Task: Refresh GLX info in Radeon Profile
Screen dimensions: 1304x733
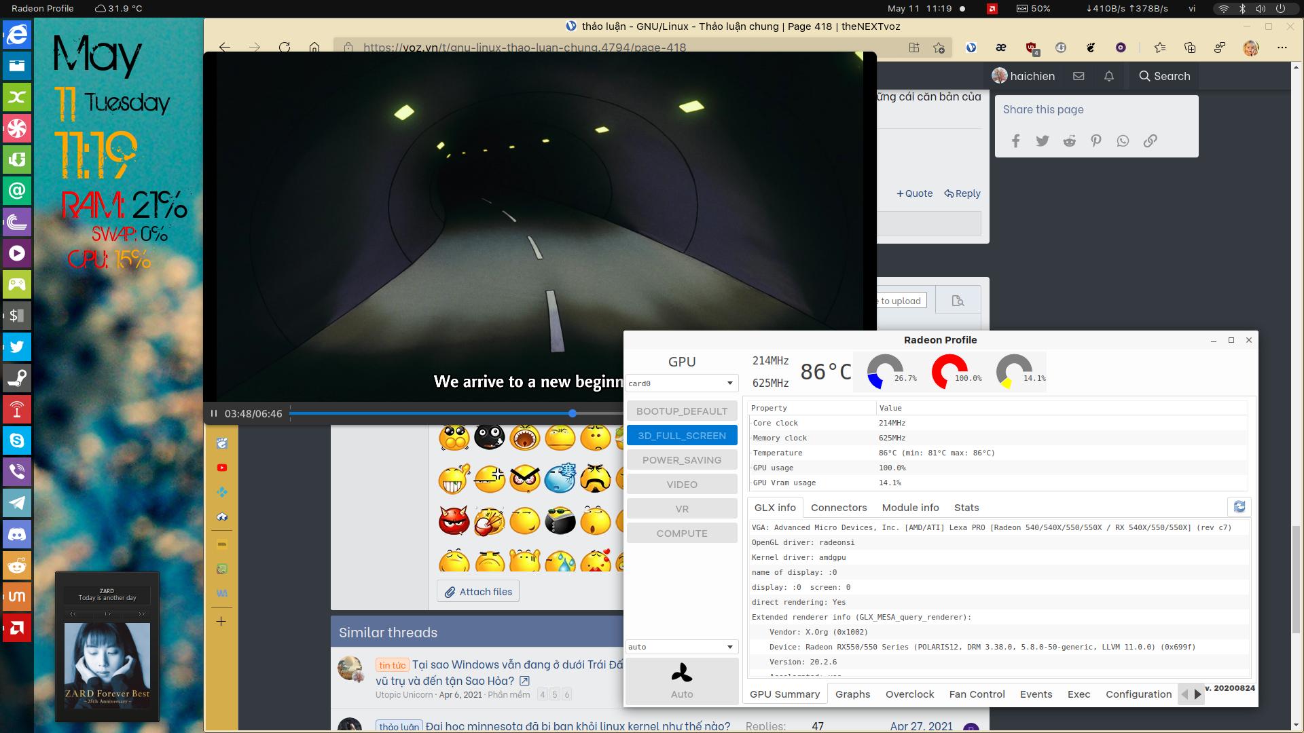Action: (1239, 507)
